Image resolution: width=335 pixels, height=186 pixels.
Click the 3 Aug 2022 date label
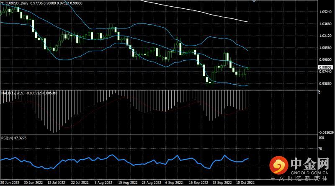click(103, 183)
